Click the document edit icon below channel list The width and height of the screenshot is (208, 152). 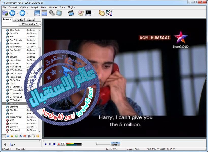point(34,136)
